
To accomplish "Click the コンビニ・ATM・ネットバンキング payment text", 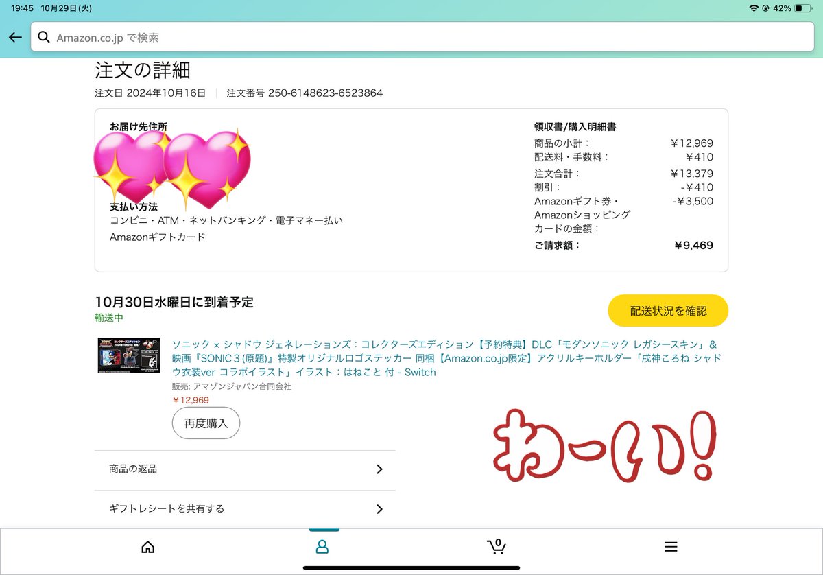I will (x=226, y=220).
